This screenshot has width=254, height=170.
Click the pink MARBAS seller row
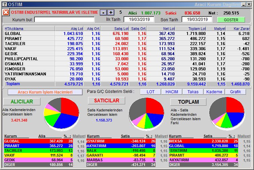pyautogui.click(x=121, y=160)
